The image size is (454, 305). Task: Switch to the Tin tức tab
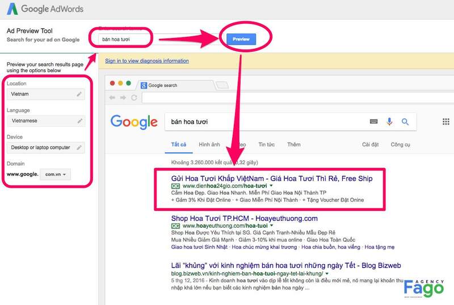pos(266,144)
